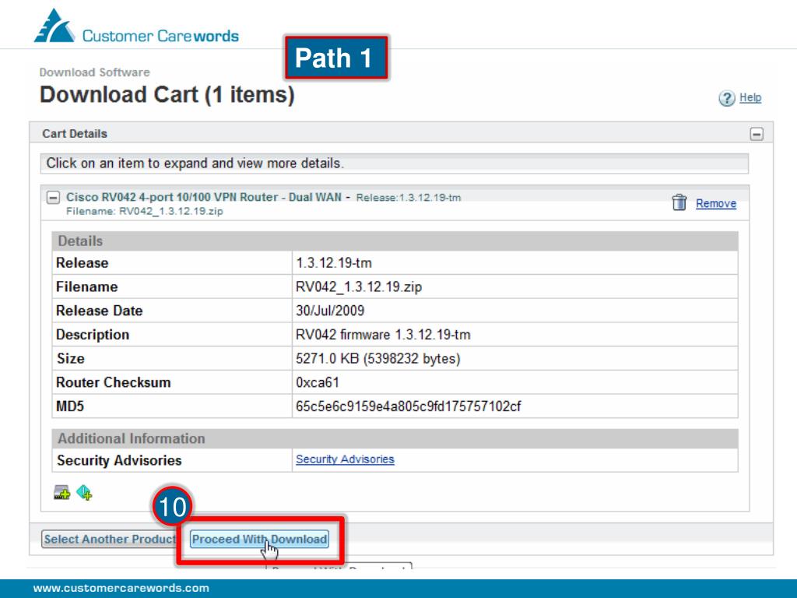This screenshot has width=797, height=598.
Task: Open the Security Advisories link
Action: click(x=345, y=459)
